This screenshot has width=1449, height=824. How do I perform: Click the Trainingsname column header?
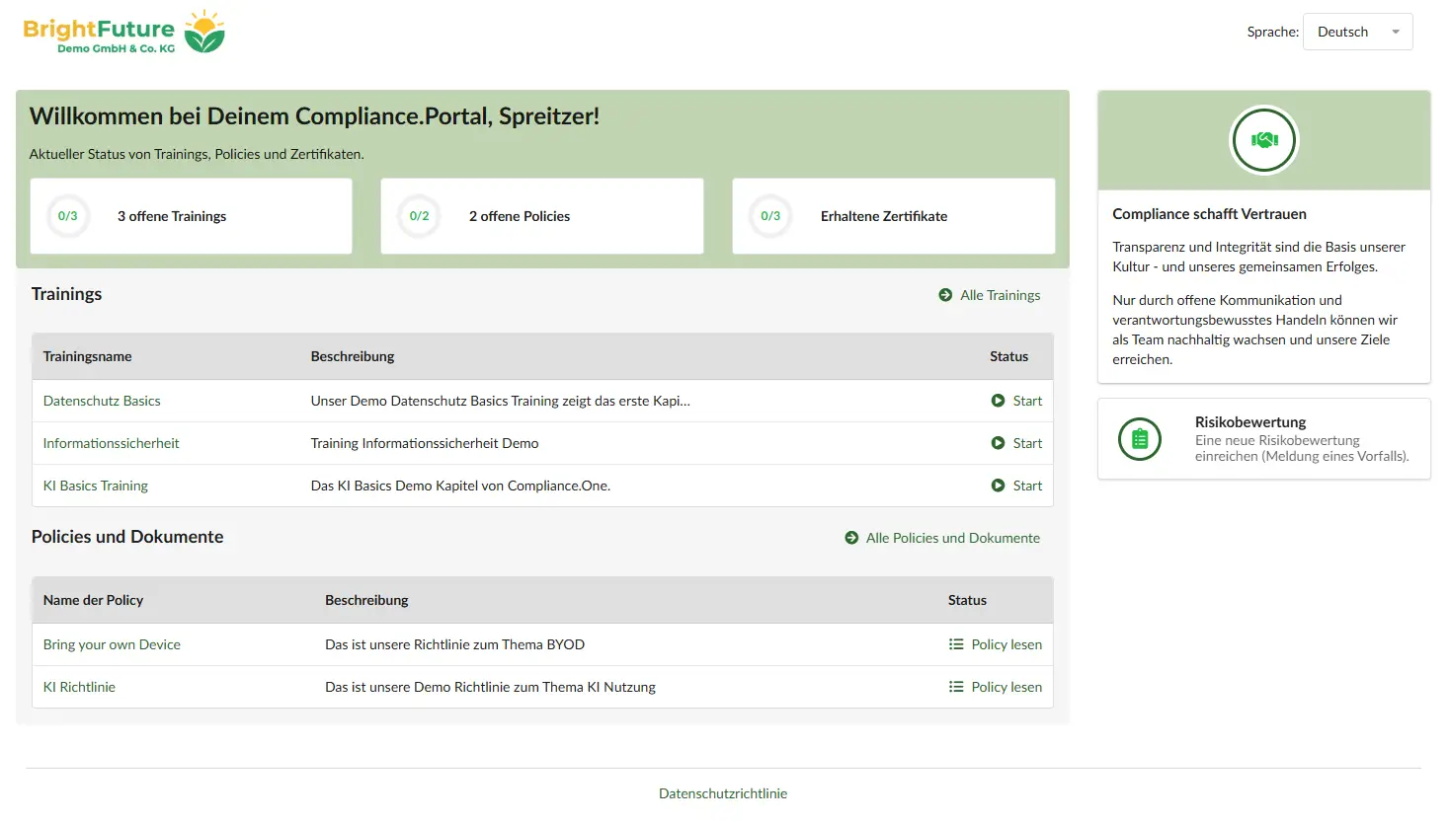point(87,356)
